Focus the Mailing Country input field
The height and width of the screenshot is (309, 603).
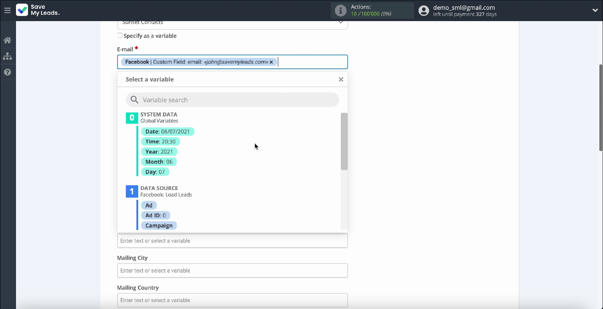(x=232, y=300)
